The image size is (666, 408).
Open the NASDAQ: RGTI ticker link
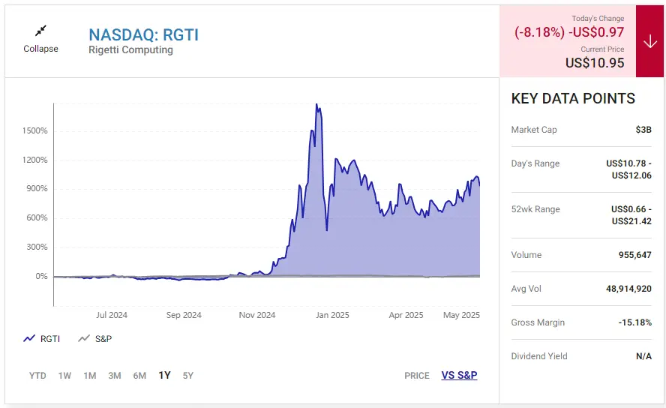[x=143, y=34]
